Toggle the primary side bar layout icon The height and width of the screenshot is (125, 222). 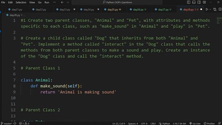pyautogui.click(x=189, y=2)
